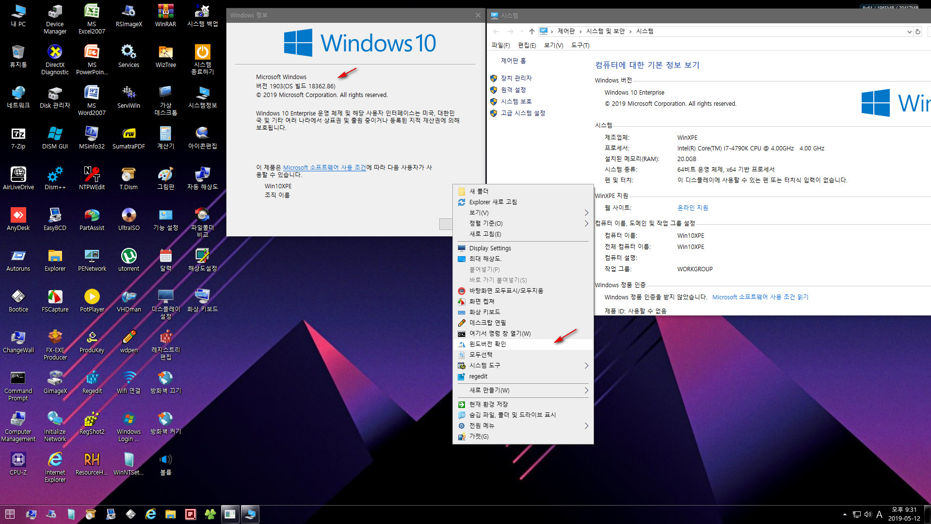The width and height of the screenshot is (931, 524).
Task: Open Internet Explorer from the taskbar
Action: tap(151, 514)
